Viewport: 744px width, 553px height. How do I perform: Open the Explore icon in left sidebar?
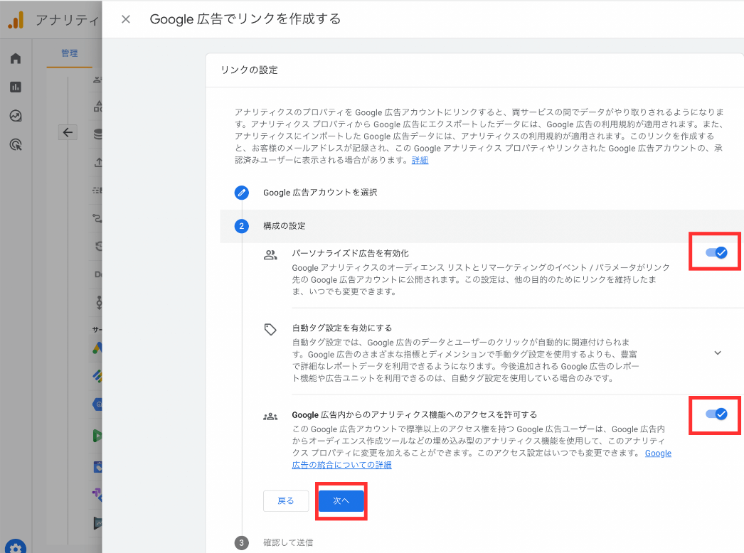coord(16,116)
